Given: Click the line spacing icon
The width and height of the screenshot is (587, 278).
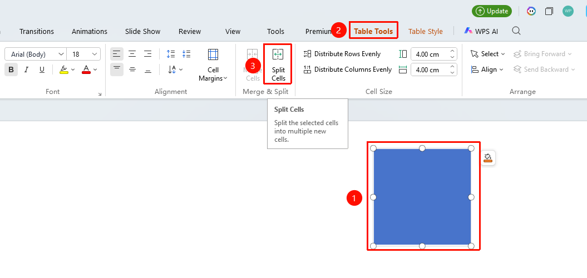Looking at the screenshot, I should click(x=171, y=54).
